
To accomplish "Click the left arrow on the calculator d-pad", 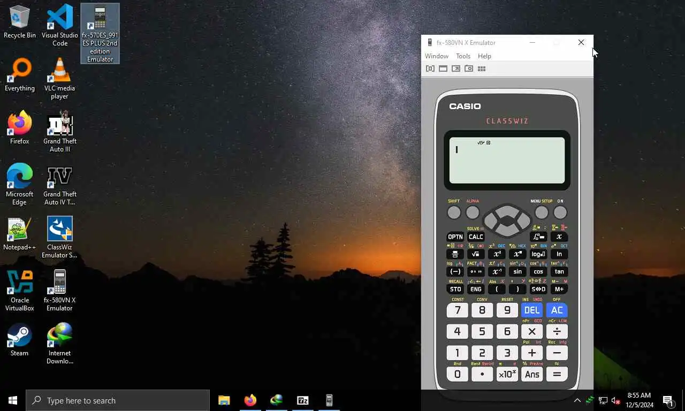I will pyautogui.click(x=491, y=220).
